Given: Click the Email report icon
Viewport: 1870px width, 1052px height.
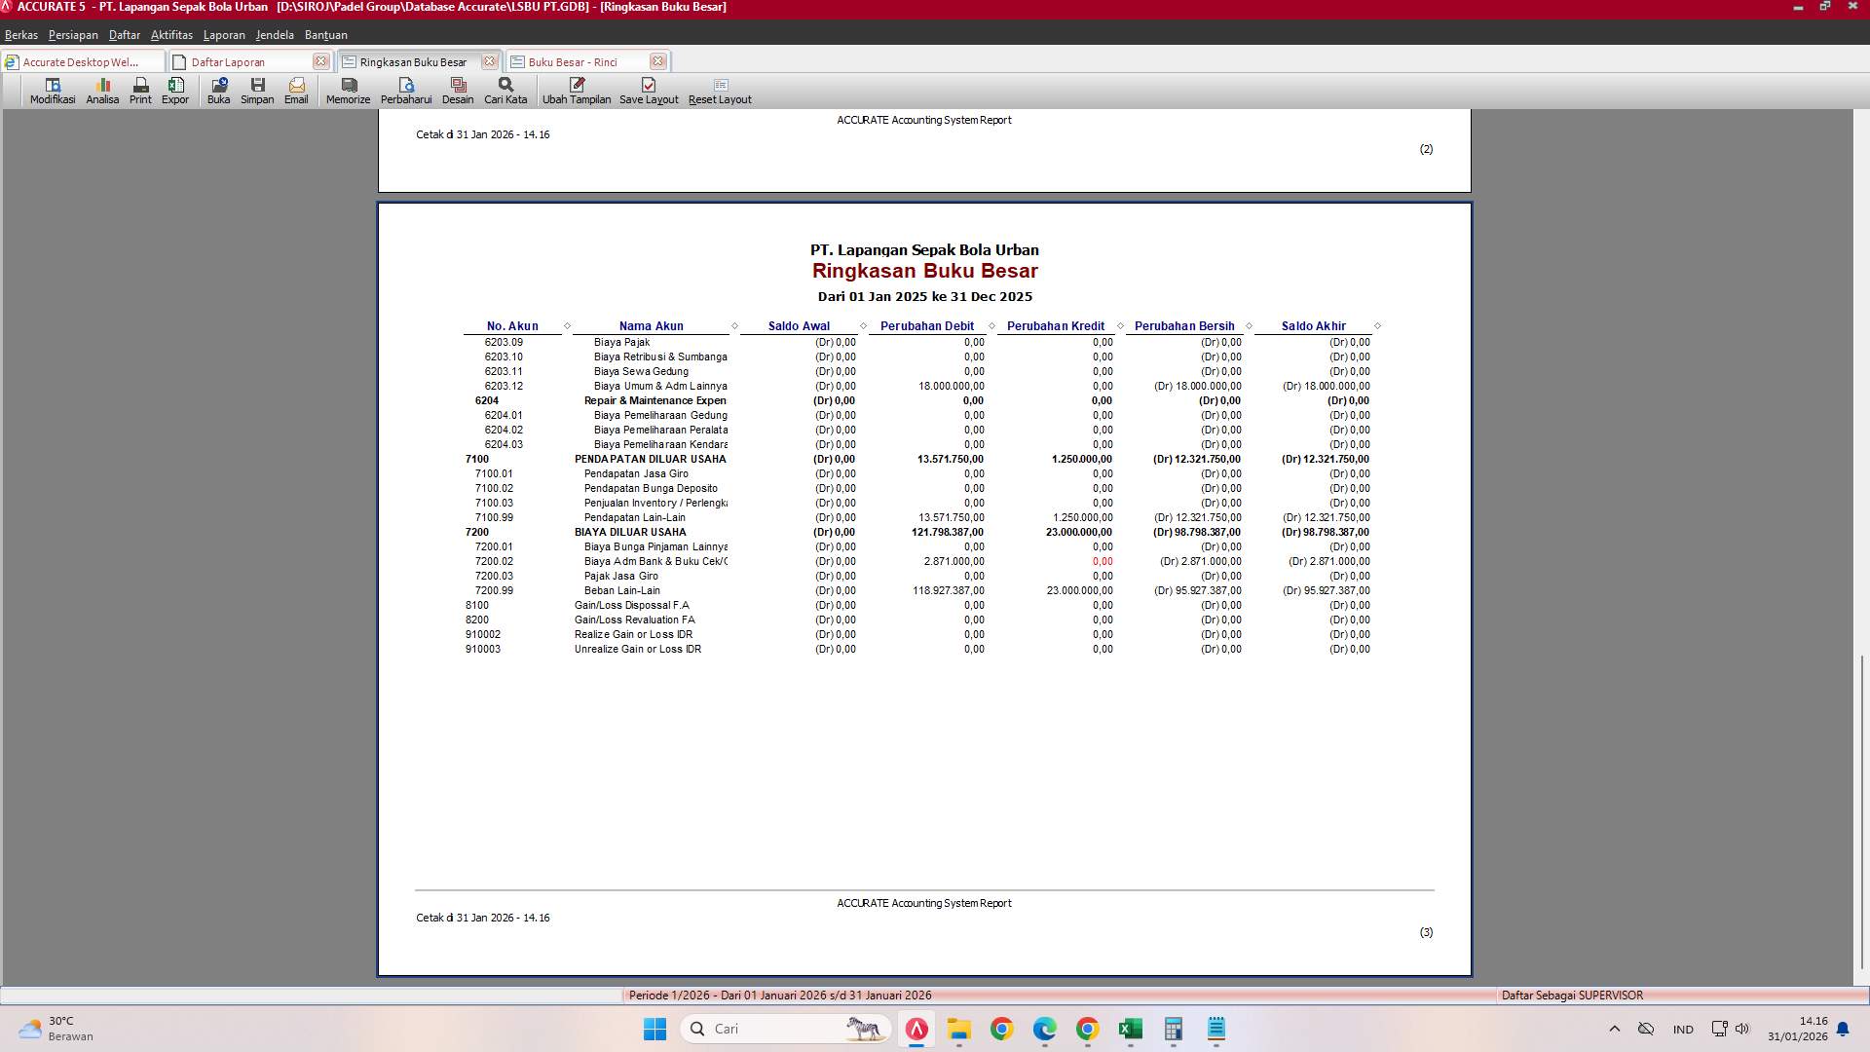Looking at the screenshot, I should click(x=296, y=91).
